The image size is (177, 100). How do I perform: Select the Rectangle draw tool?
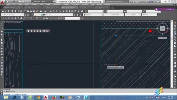point(2,34)
